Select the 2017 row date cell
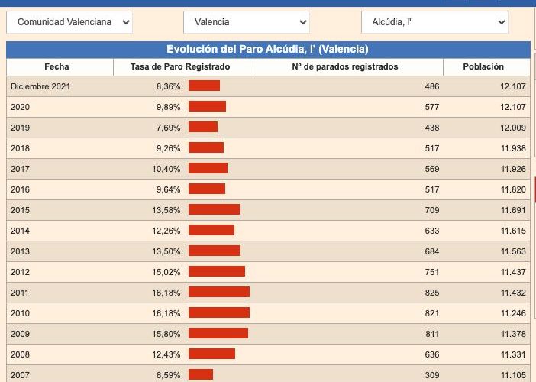Viewport: 536px width, 382px height. point(21,169)
